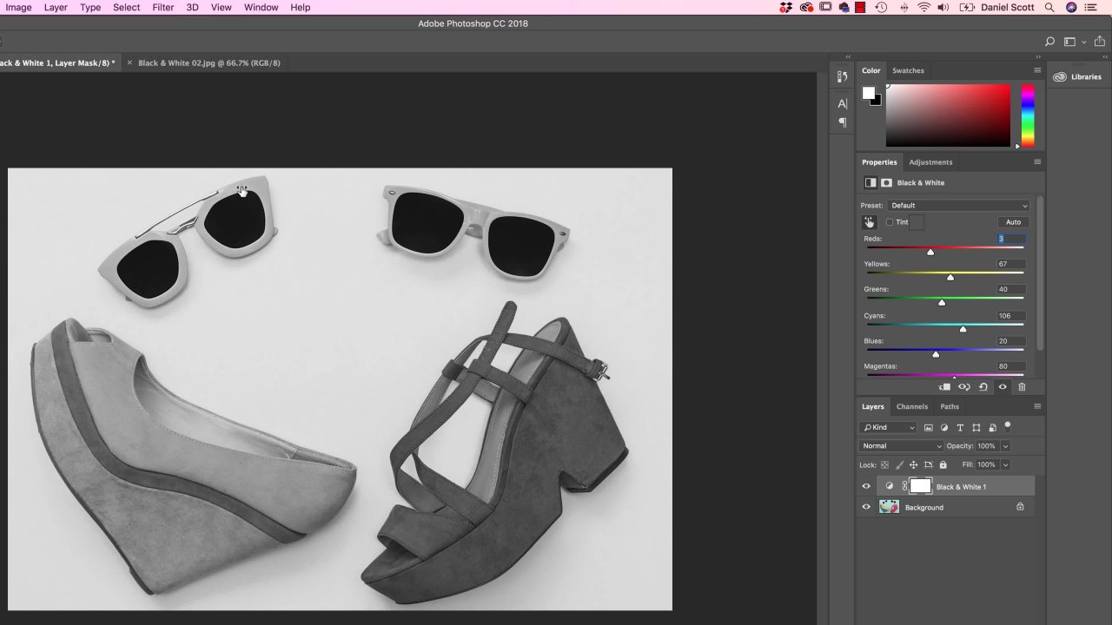Filter layers by type layers icon
The image size is (1112, 625).
pyautogui.click(x=960, y=427)
